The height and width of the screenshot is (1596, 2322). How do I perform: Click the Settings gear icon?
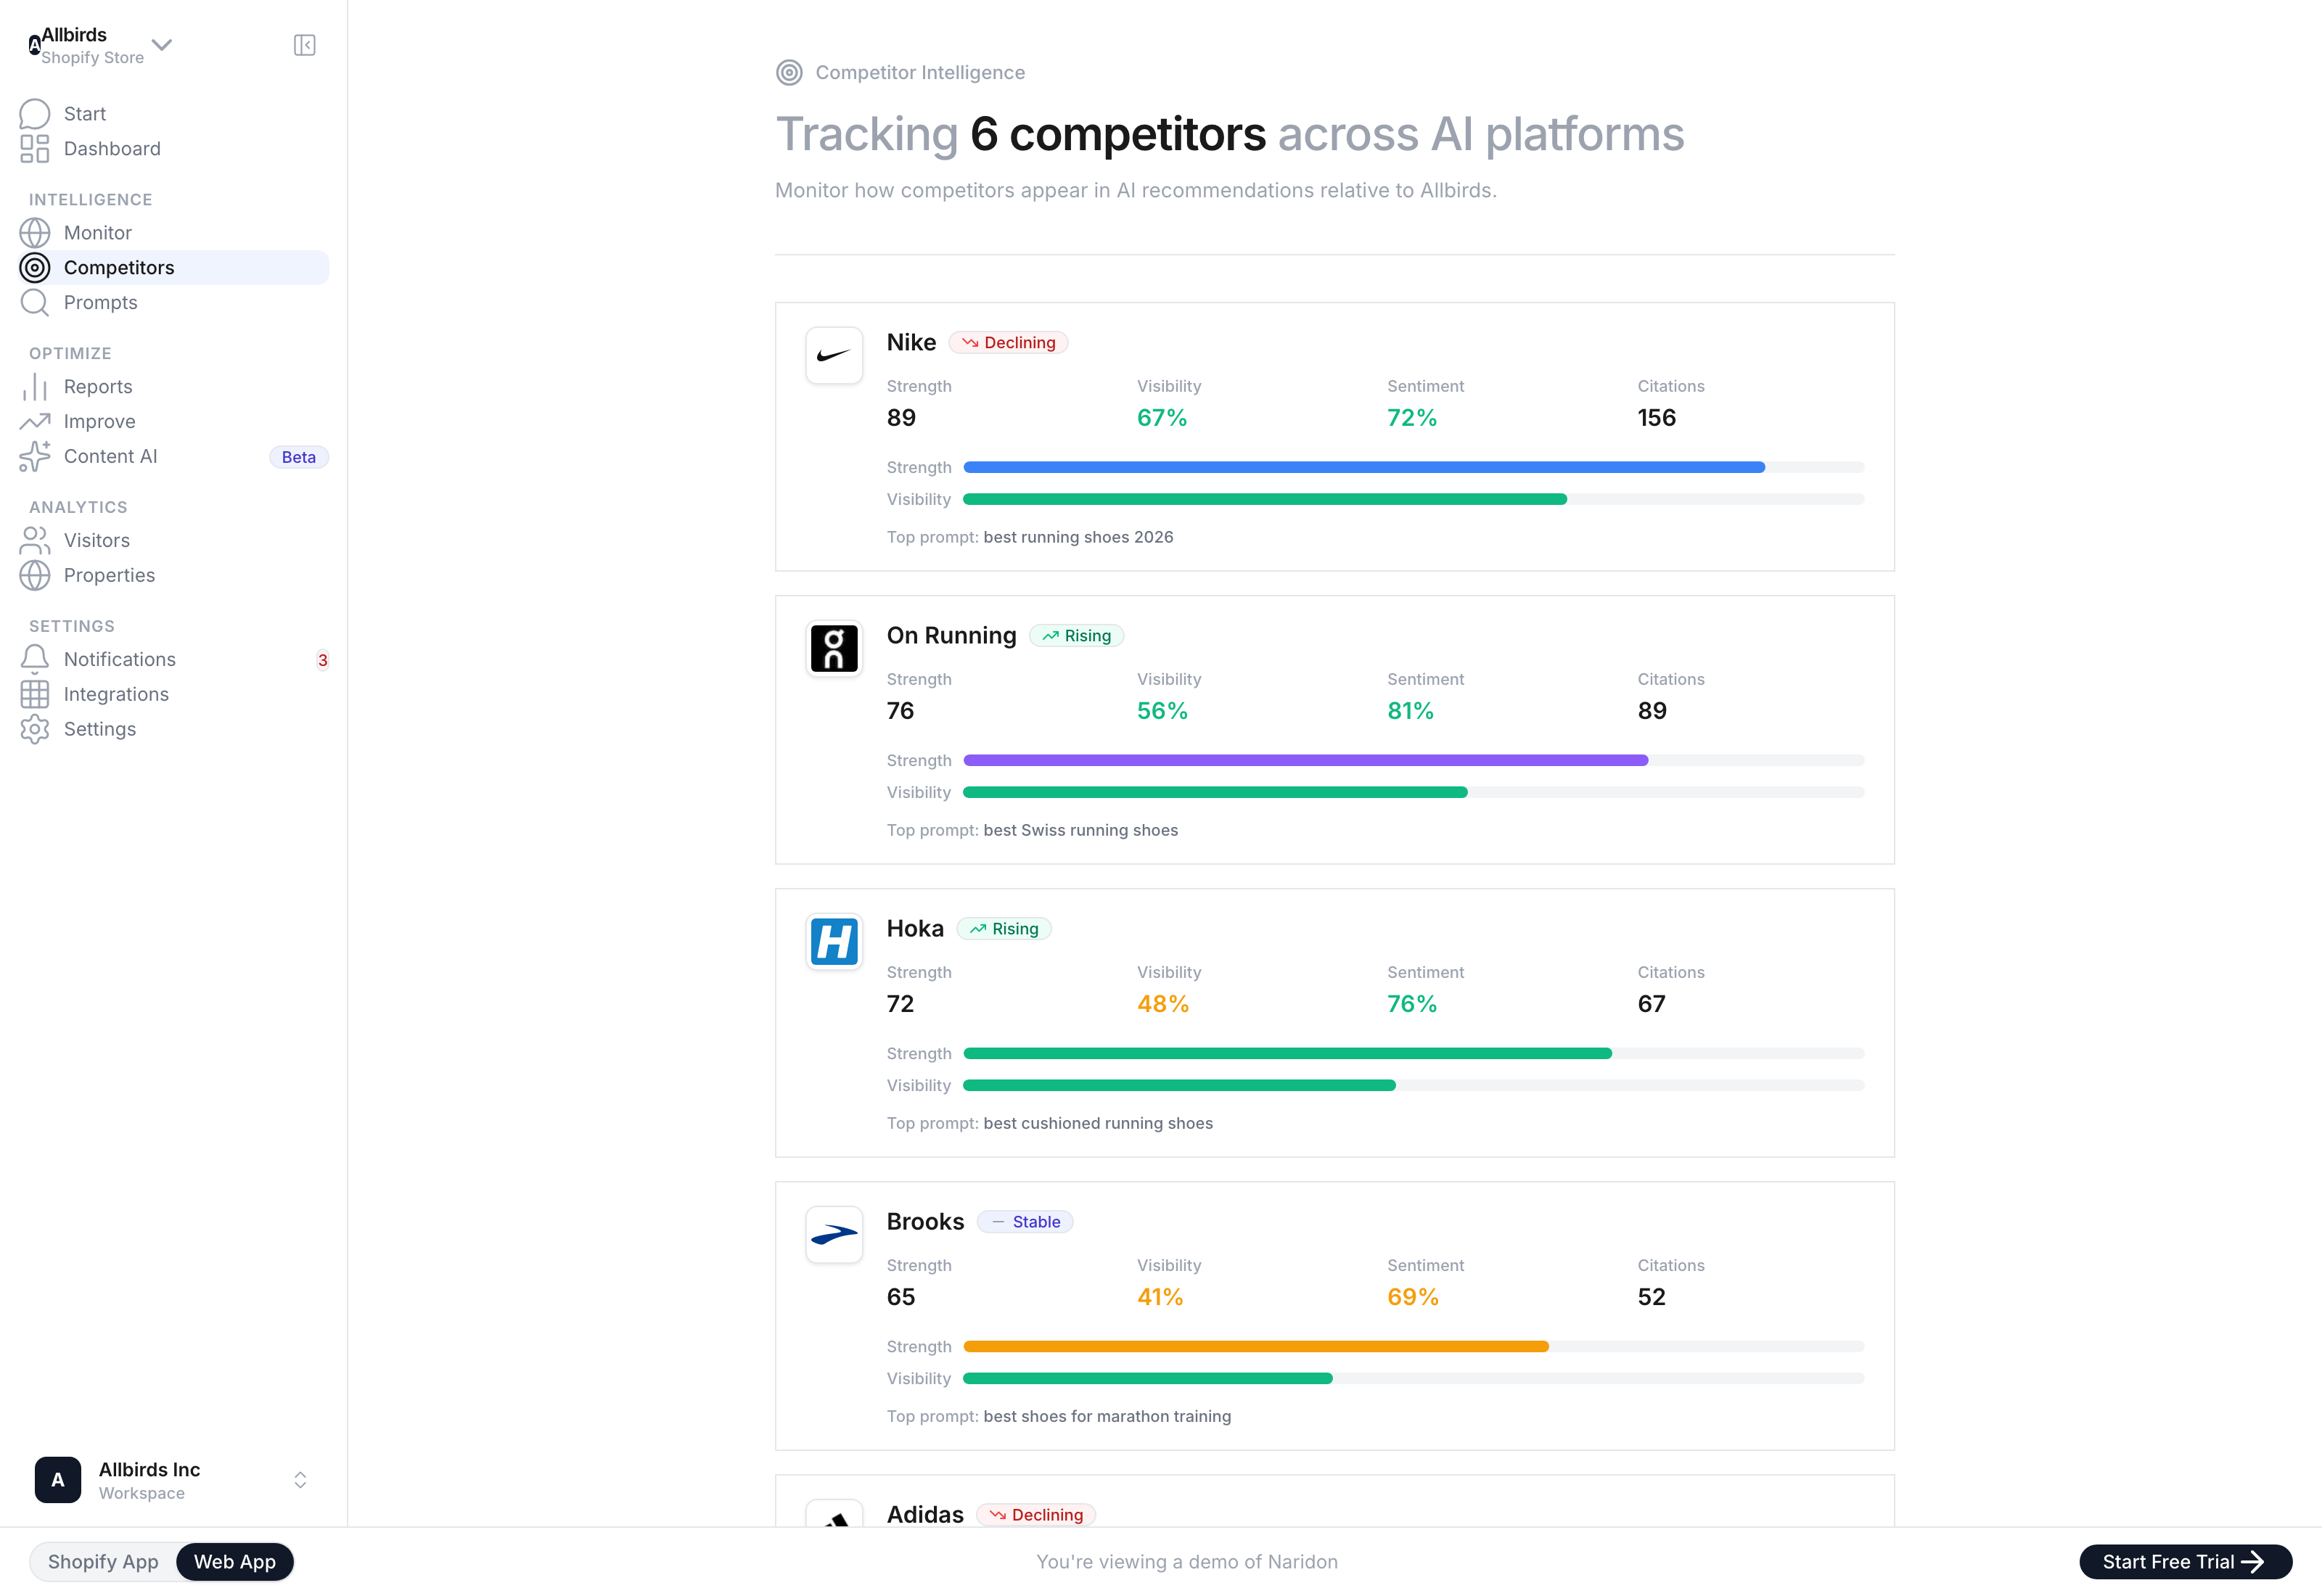click(35, 730)
